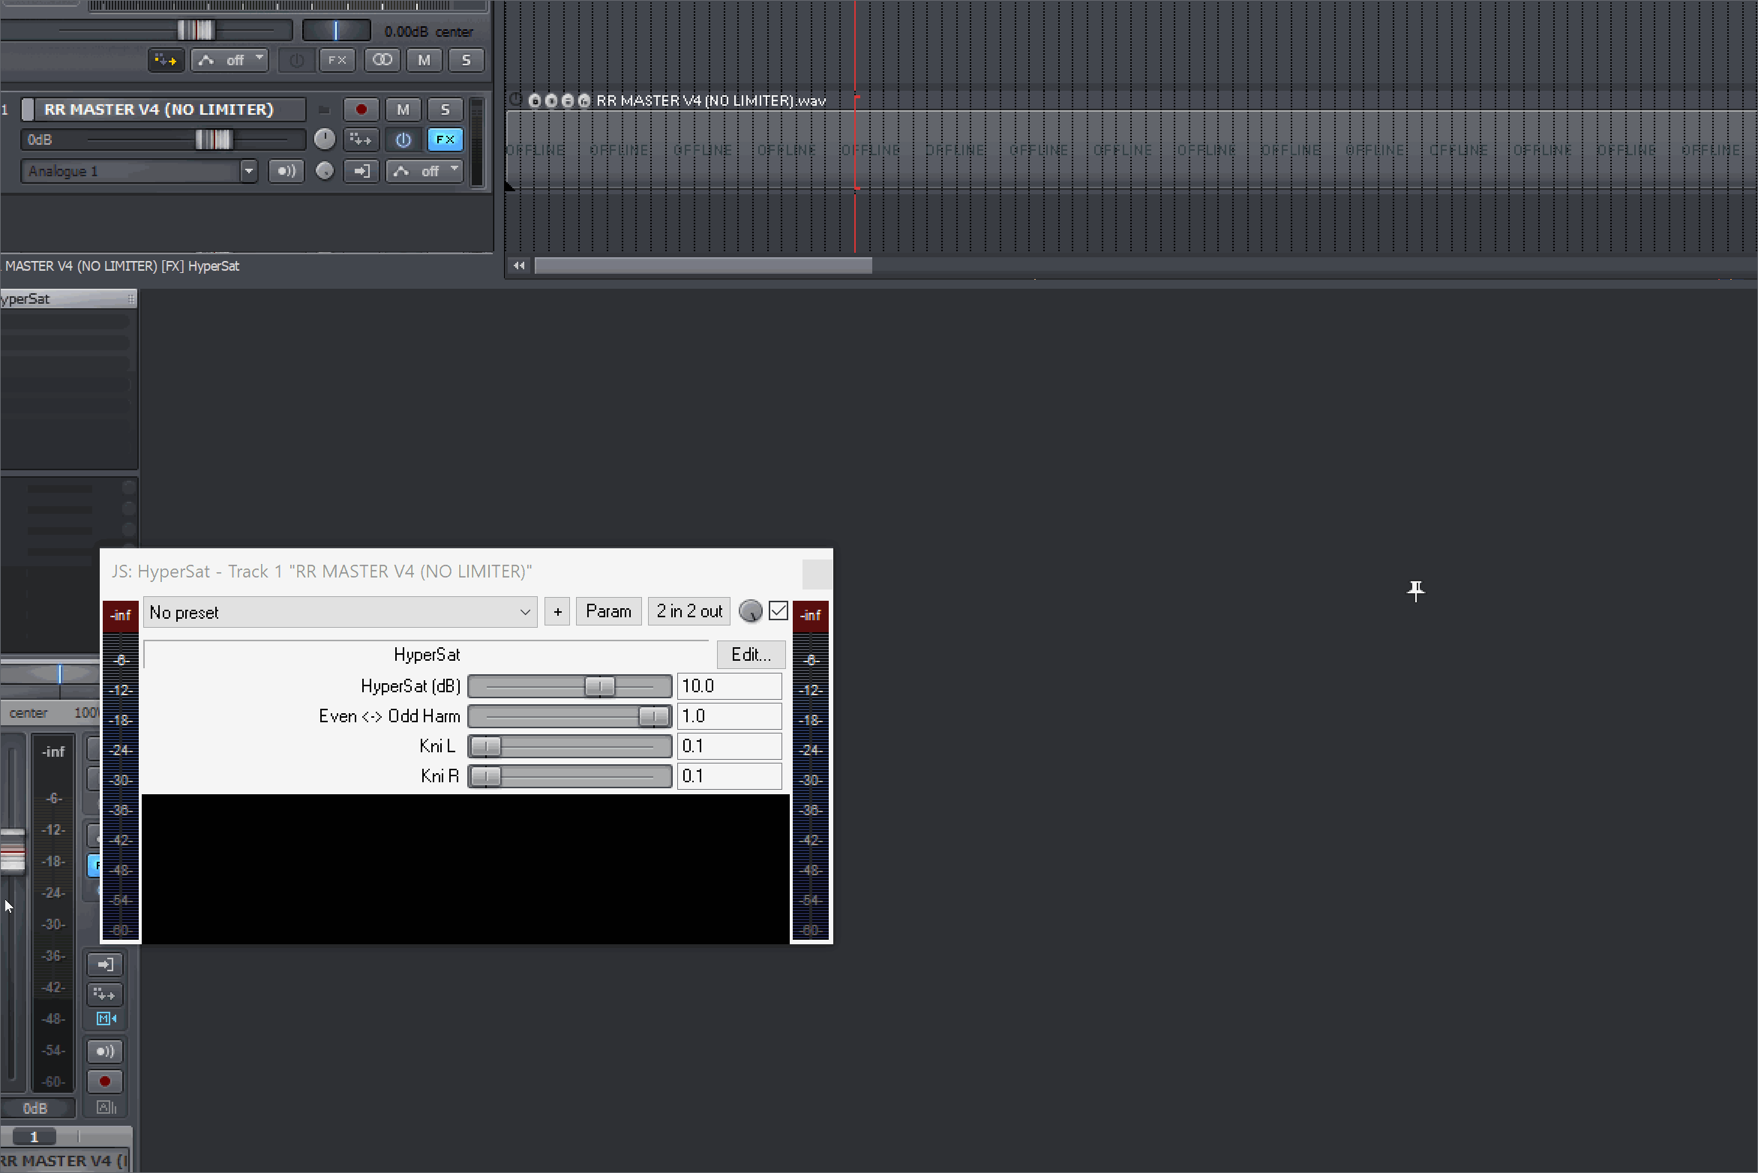The image size is (1758, 1173).
Task: Mute the RR MASTER V4 track
Action: tap(403, 109)
